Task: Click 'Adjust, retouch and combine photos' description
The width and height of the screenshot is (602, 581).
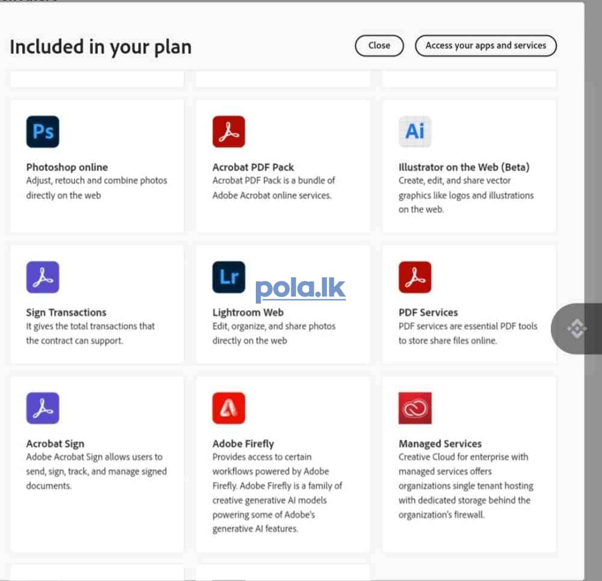Action: point(97,188)
